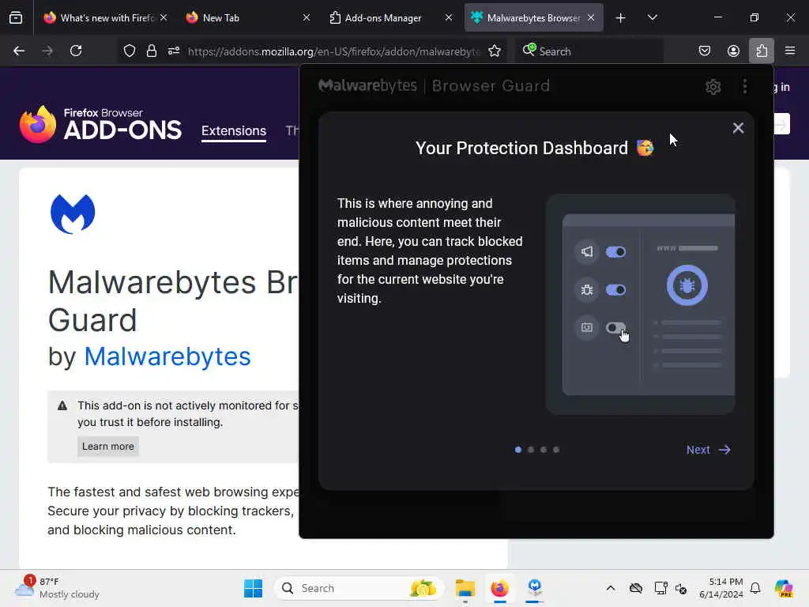
Task: Select the second tour pagination dot
Action: coord(531,450)
